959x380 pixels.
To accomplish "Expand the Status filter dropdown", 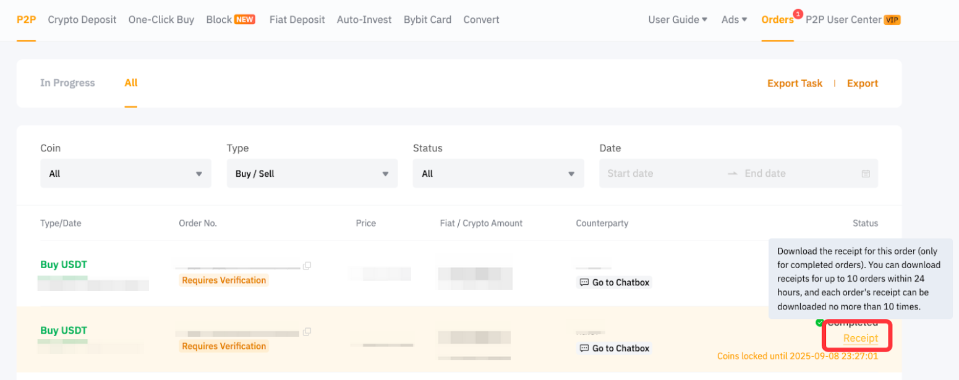I will click(x=498, y=174).
